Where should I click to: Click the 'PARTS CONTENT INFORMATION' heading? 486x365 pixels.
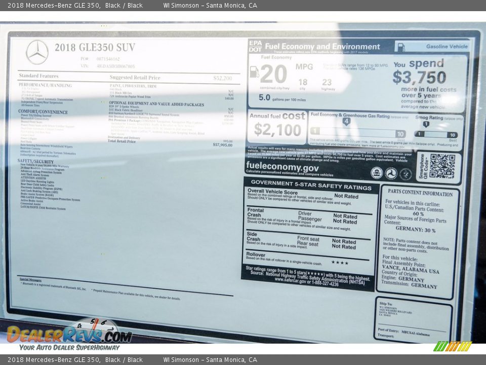420,193
